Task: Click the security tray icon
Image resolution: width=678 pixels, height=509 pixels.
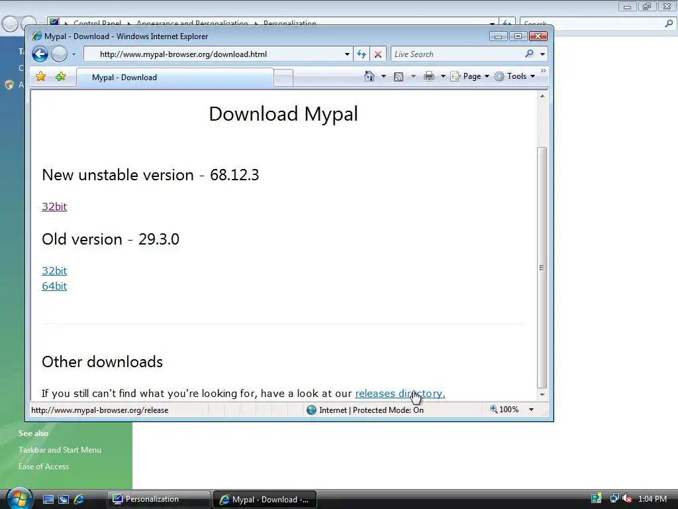Action: tap(597, 498)
